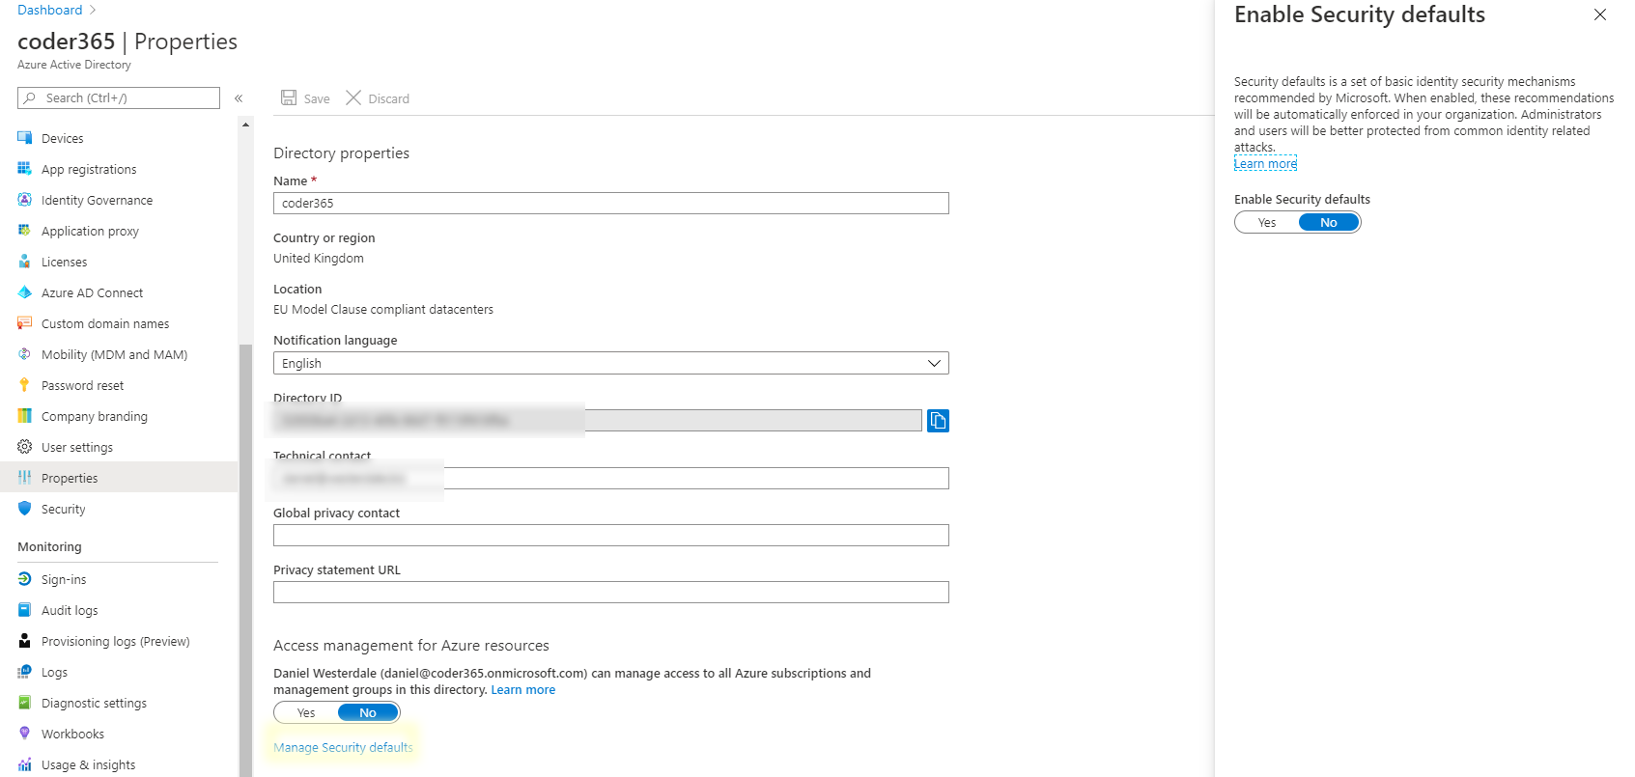Collapse the sidebar with double chevron
The image size is (1635, 777).
(239, 98)
